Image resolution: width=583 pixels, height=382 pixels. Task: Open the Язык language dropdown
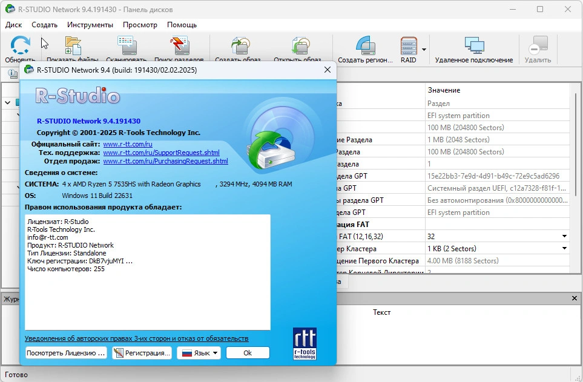click(x=199, y=352)
